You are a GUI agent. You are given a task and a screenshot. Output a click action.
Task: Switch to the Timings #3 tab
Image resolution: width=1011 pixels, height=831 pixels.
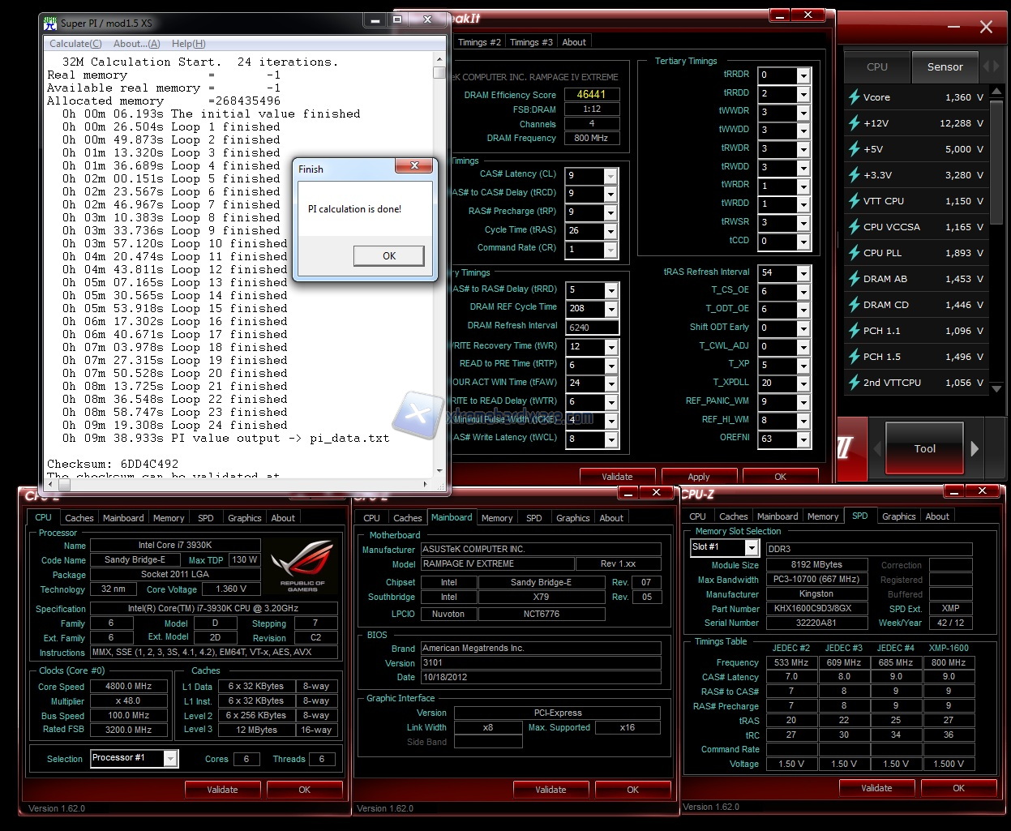[x=531, y=42]
